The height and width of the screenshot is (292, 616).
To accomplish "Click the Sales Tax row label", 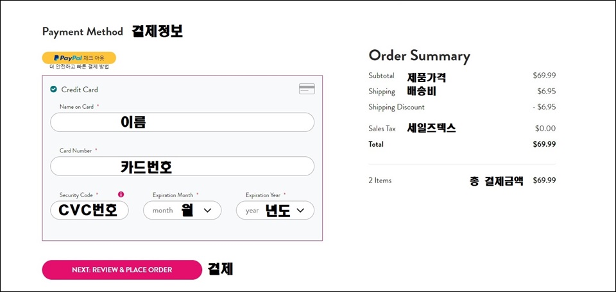I will point(382,128).
